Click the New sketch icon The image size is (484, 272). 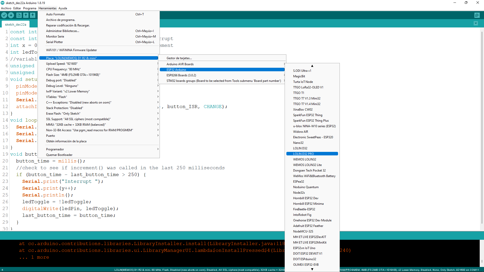click(x=19, y=15)
